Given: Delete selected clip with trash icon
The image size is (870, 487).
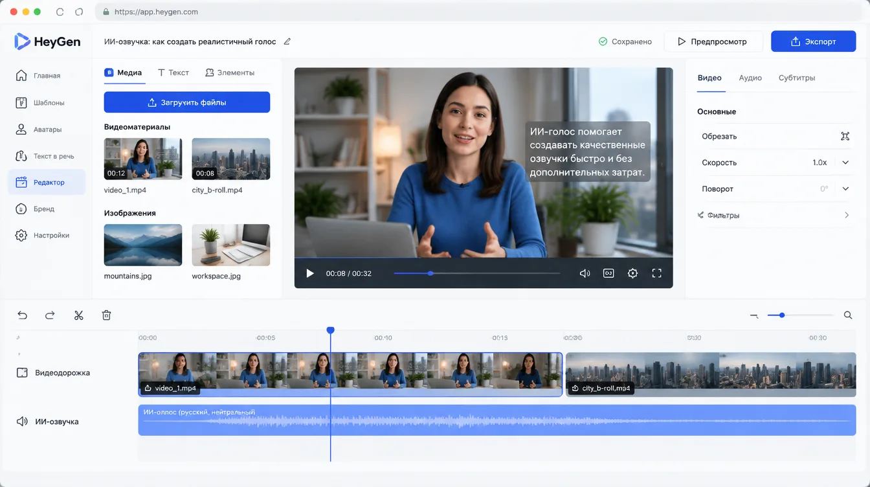Looking at the screenshot, I should click(107, 315).
